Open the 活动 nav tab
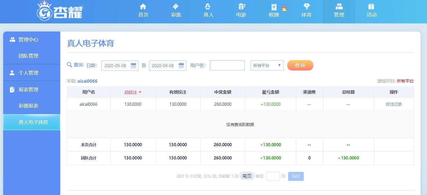The height and width of the screenshot is (195, 427). point(372,12)
